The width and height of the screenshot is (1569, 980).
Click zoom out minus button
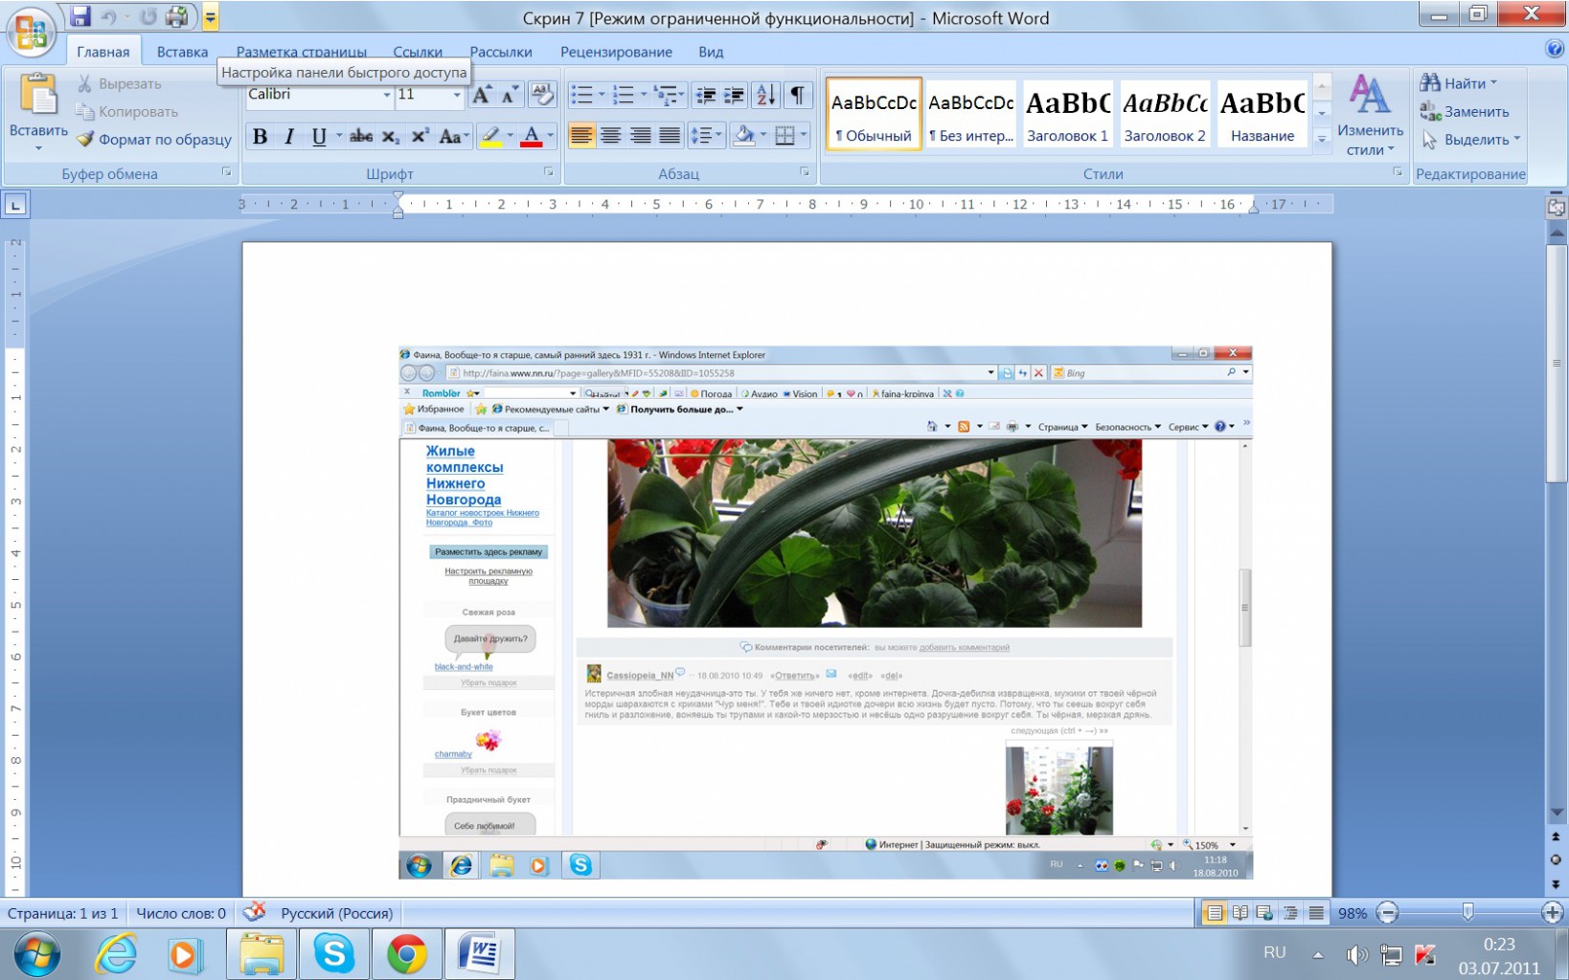point(1388,913)
